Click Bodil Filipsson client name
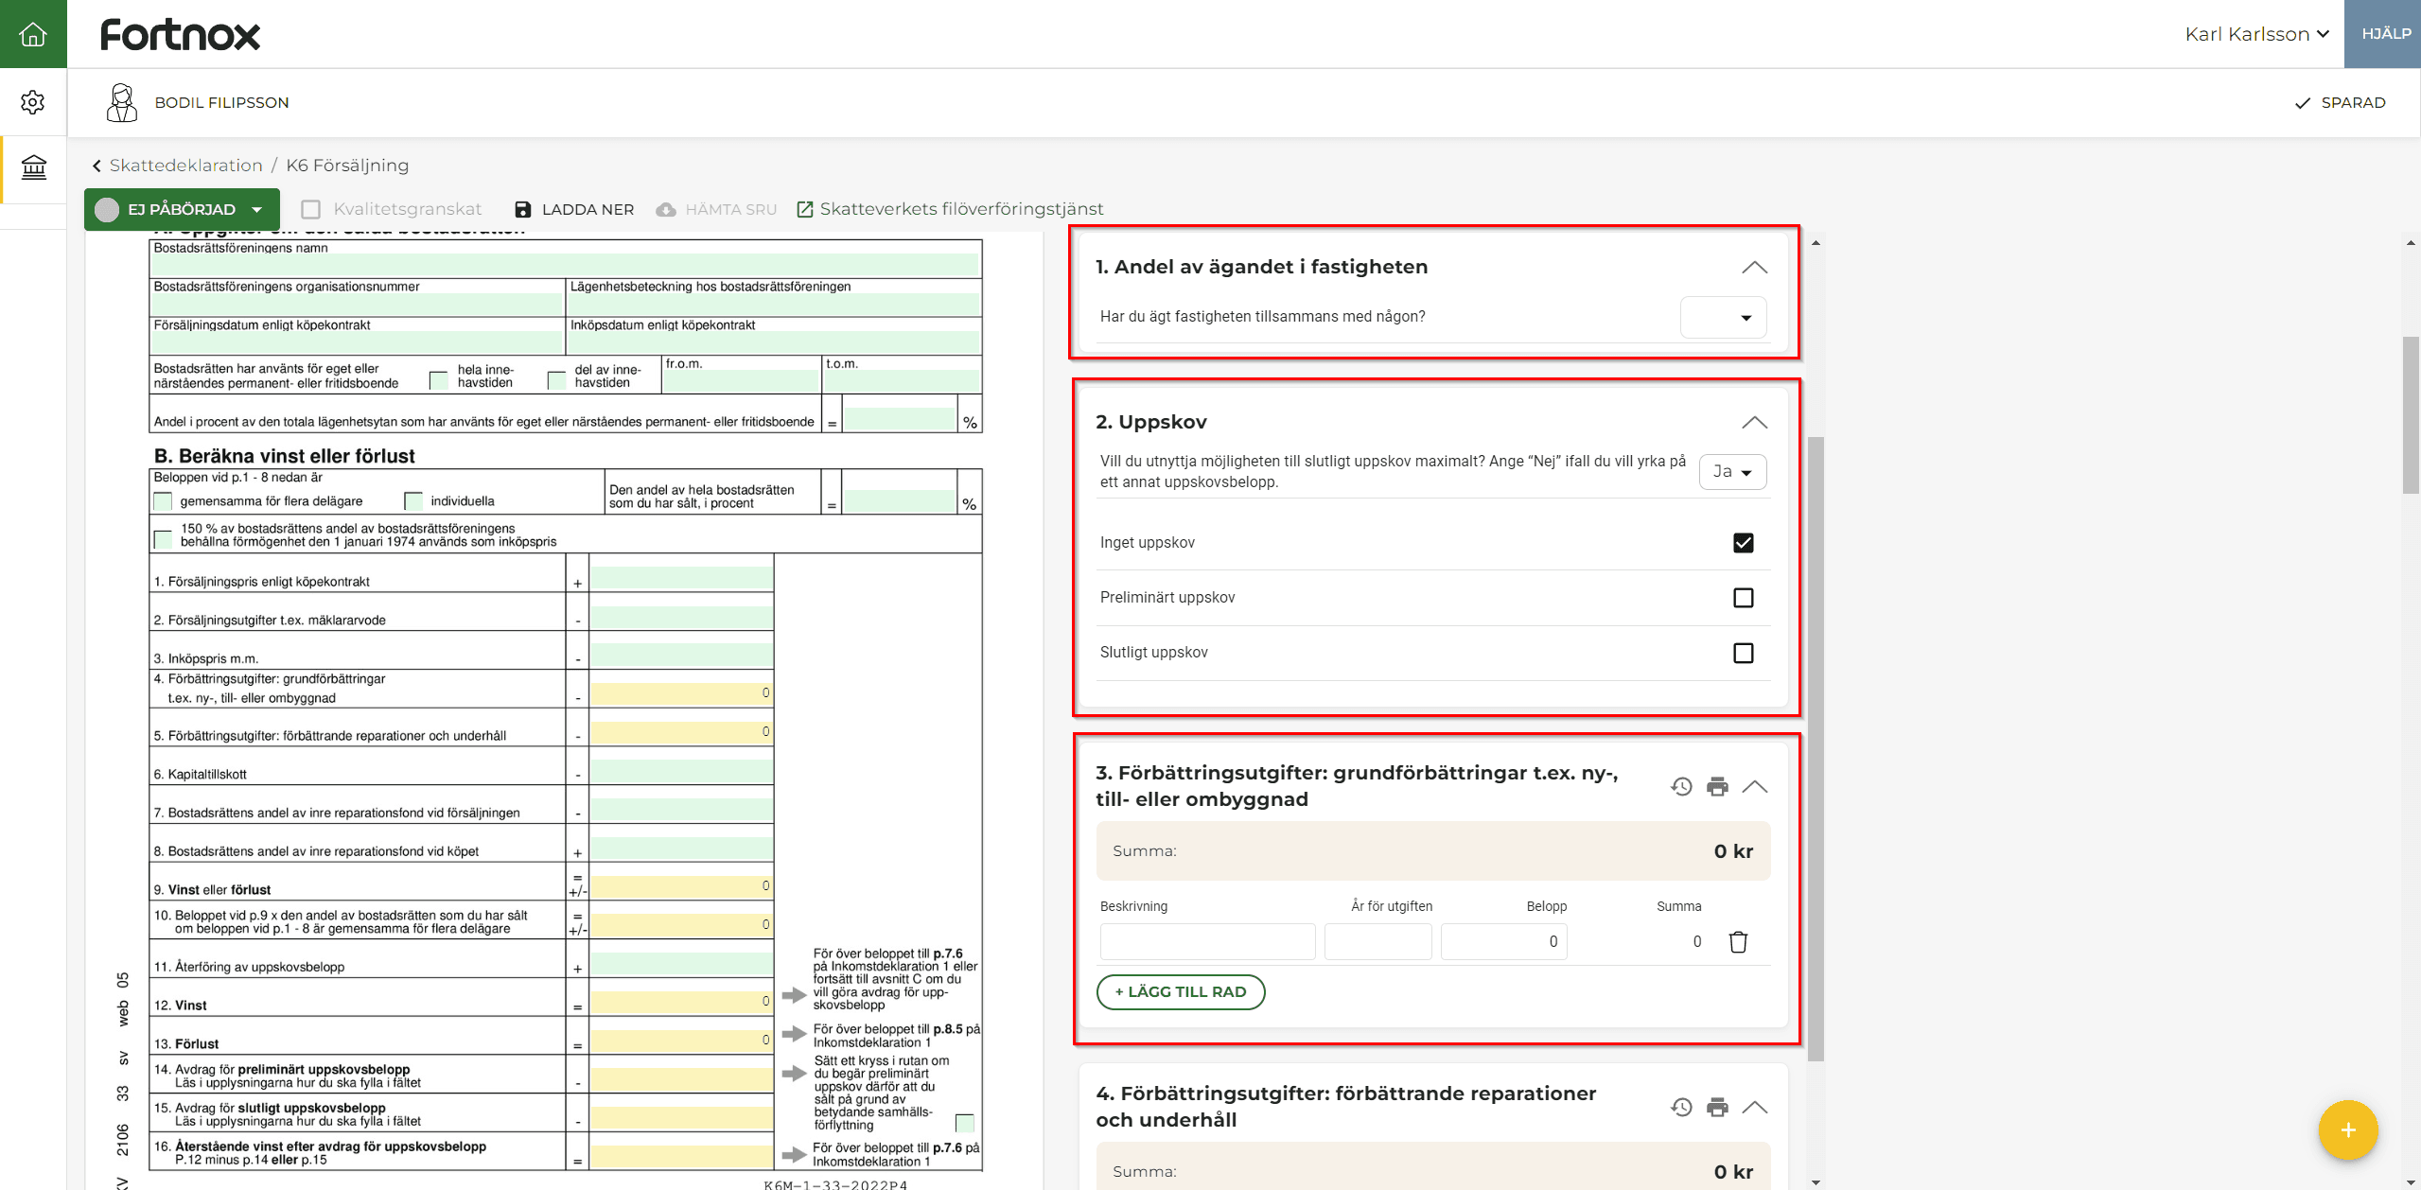Image resolution: width=2421 pixels, height=1190 pixels. [x=221, y=102]
